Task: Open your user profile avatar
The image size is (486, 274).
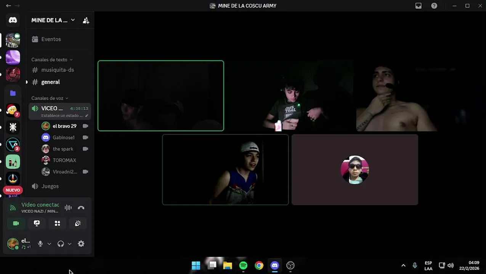Action: (x=13, y=244)
